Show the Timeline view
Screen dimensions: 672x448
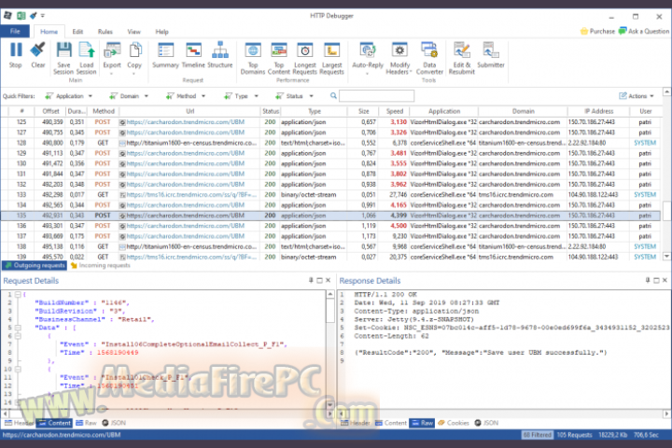(x=193, y=55)
